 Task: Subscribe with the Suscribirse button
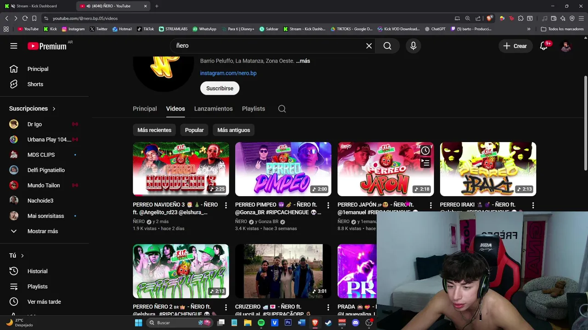(x=220, y=88)
